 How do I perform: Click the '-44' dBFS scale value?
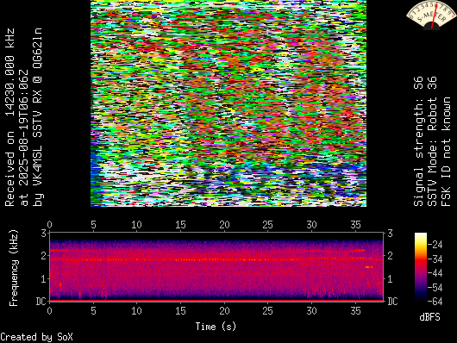435,273
